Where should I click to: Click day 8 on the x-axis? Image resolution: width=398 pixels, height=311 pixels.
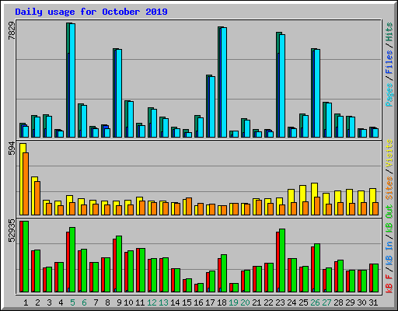tap(107, 302)
